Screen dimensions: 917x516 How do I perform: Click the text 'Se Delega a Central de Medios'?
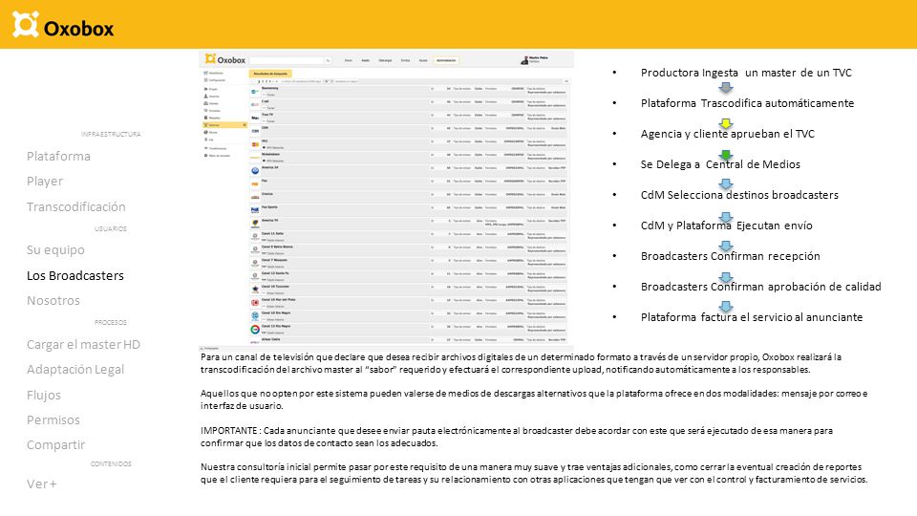tap(720, 164)
